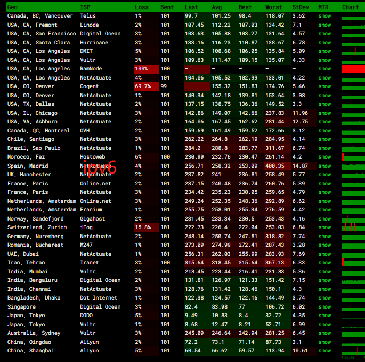The height and width of the screenshot is (362, 365).
Task: Click show link for Sydney Vultr
Action: (x=325, y=333)
